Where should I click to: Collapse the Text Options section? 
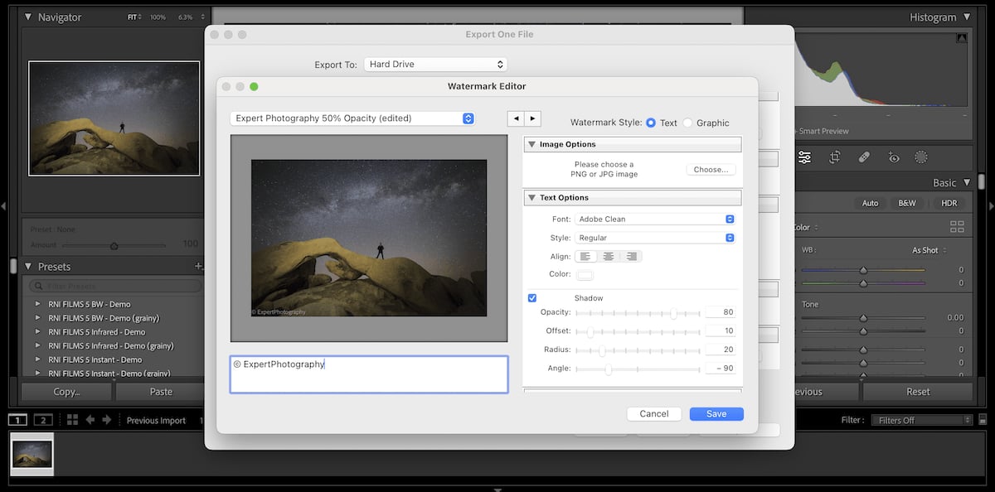(531, 197)
